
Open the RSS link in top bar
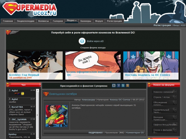tap(183, 25)
